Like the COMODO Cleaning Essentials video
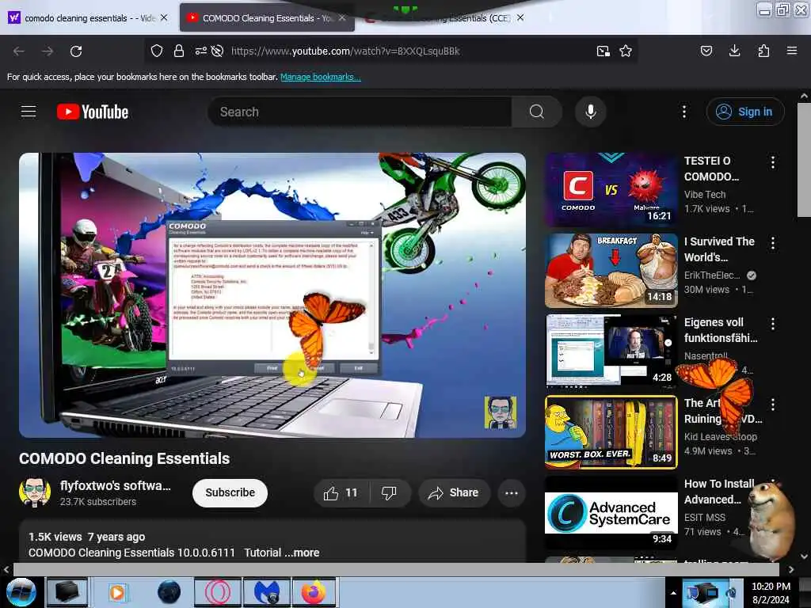This screenshot has height=608, width=811. (341, 493)
